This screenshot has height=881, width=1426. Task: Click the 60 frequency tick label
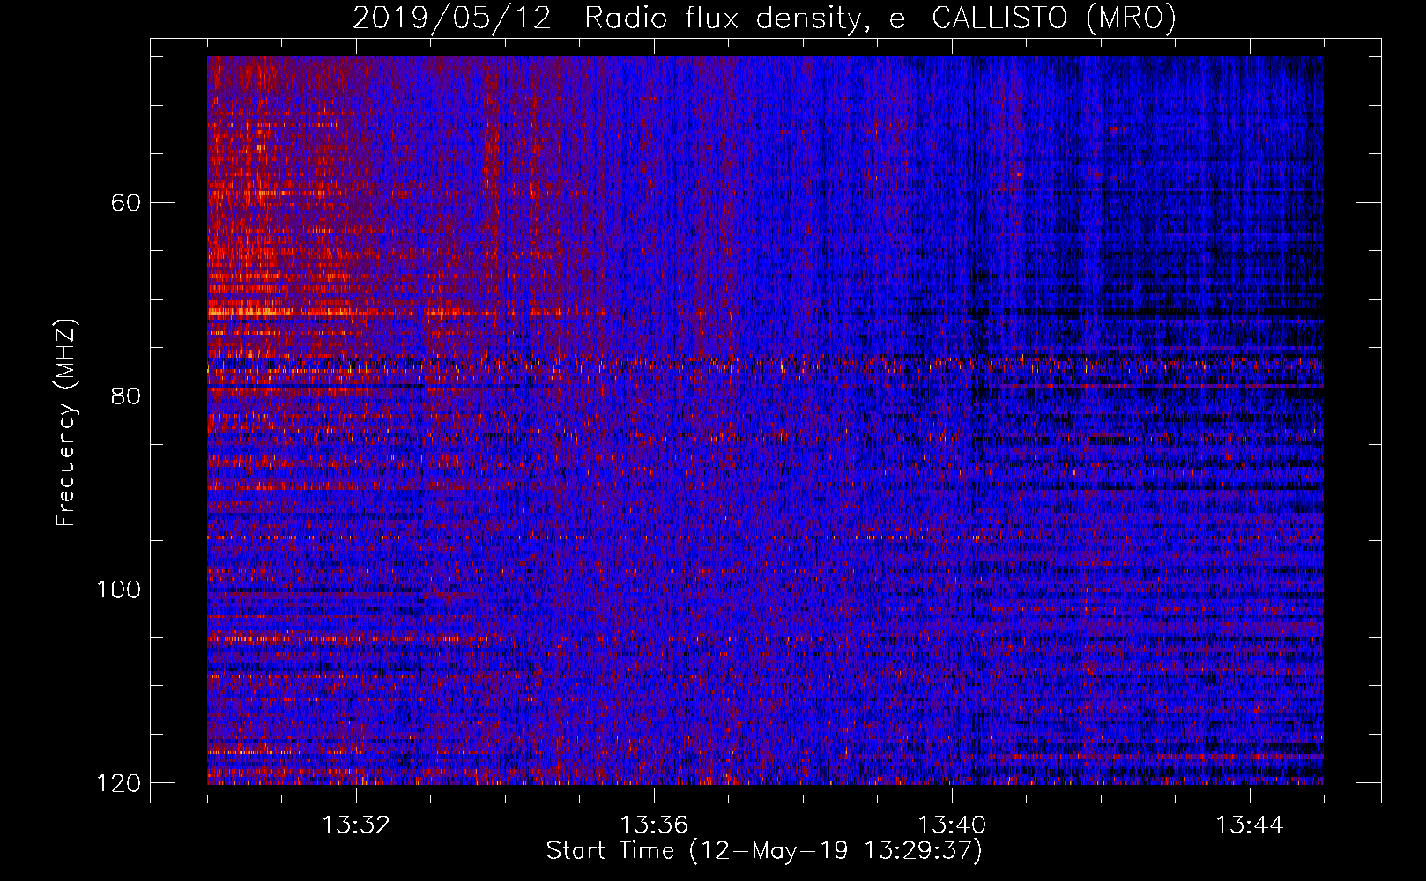[x=126, y=203]
